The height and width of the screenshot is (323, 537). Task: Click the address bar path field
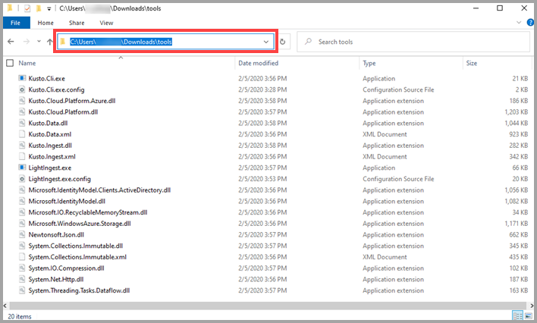pyautogui.click(x=166, y=42)
